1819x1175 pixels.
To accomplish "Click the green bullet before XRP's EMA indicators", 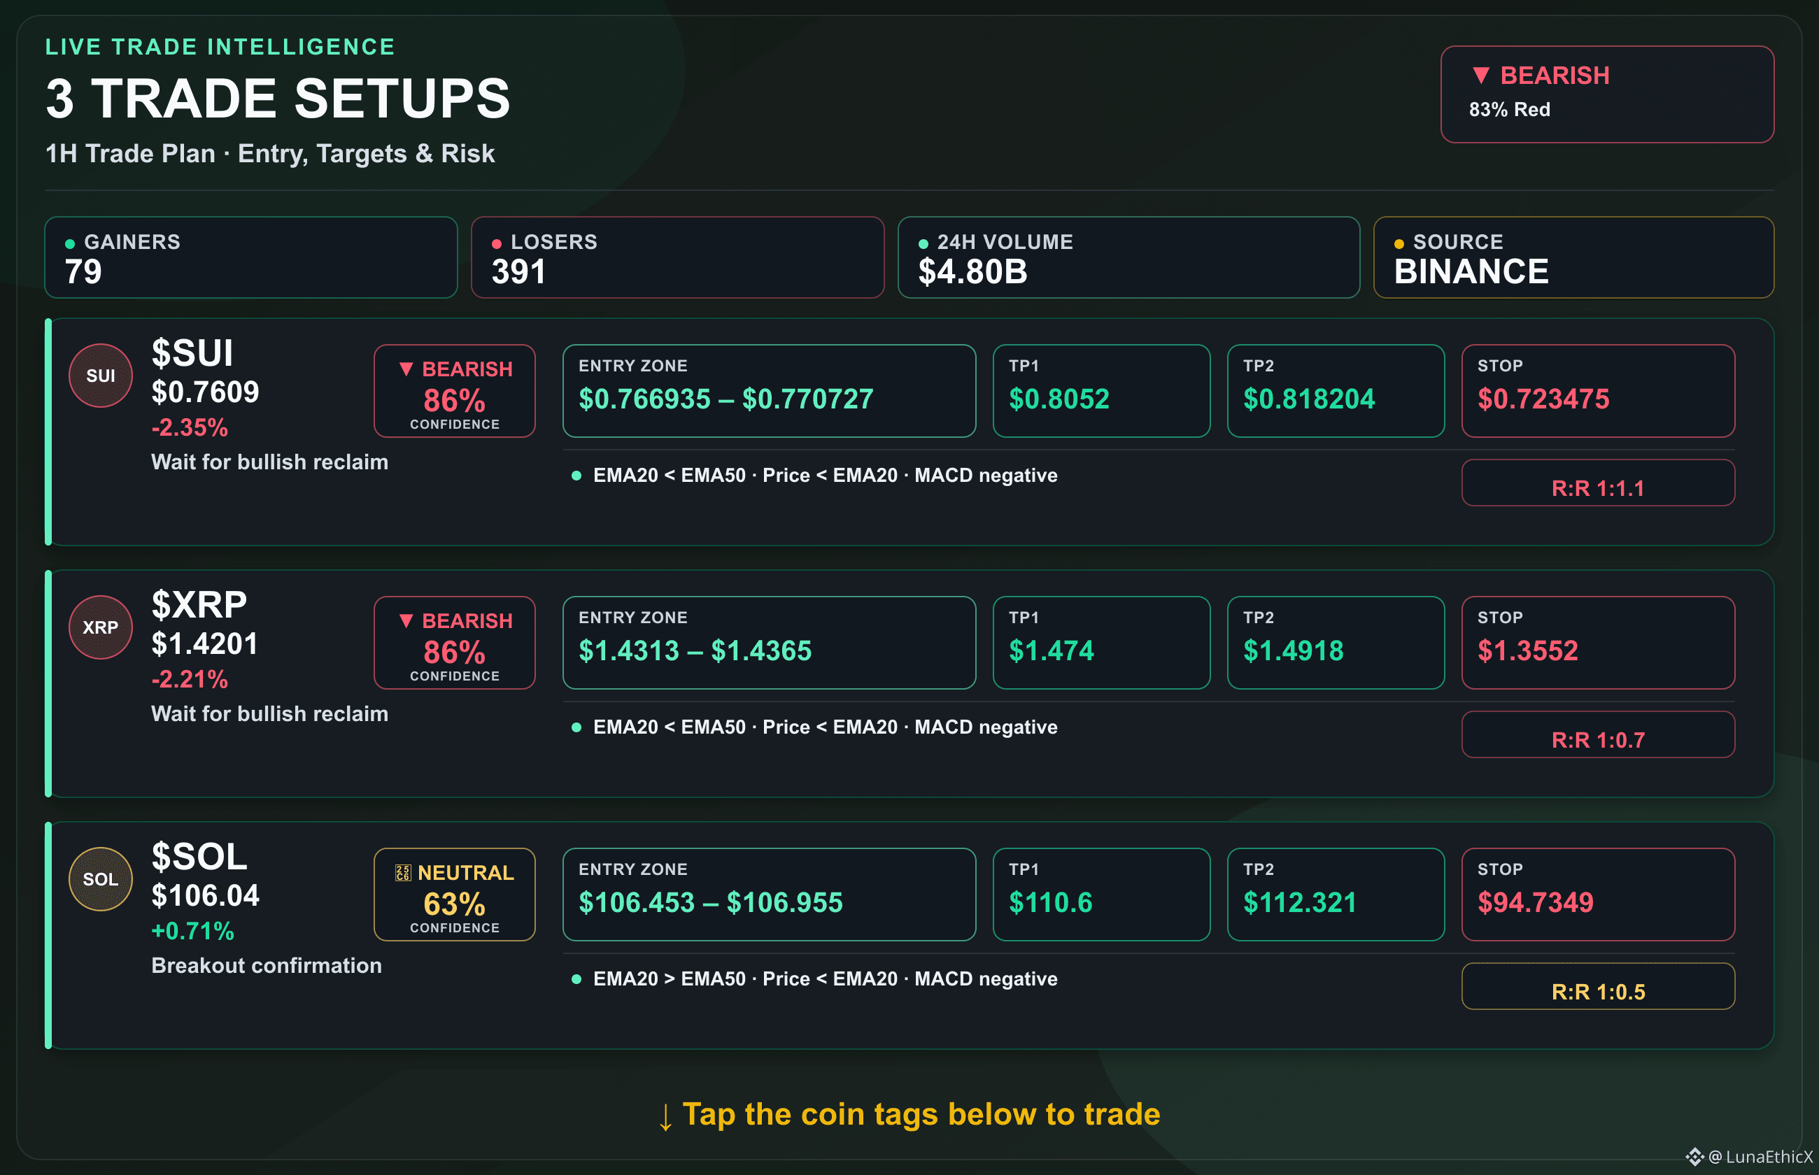I will (576, 727).
